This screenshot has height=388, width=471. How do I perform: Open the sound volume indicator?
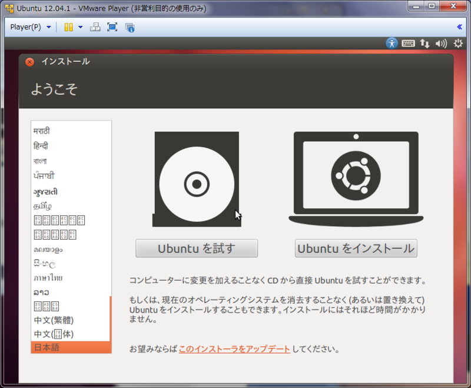pos(441,43)
